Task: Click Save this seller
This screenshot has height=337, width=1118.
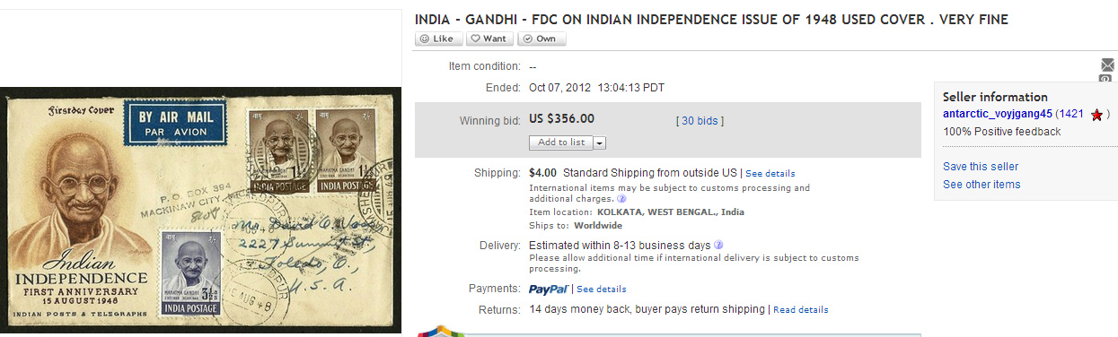Action: click(x=981, y=167)
